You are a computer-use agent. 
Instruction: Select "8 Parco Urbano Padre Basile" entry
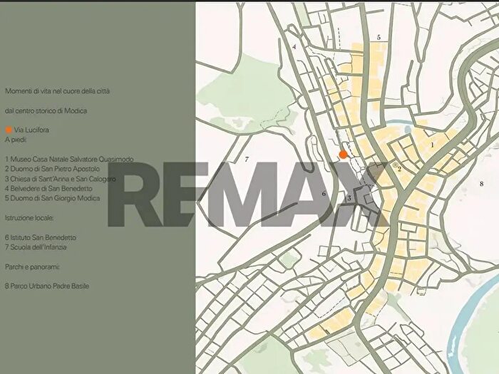point(47,286)
